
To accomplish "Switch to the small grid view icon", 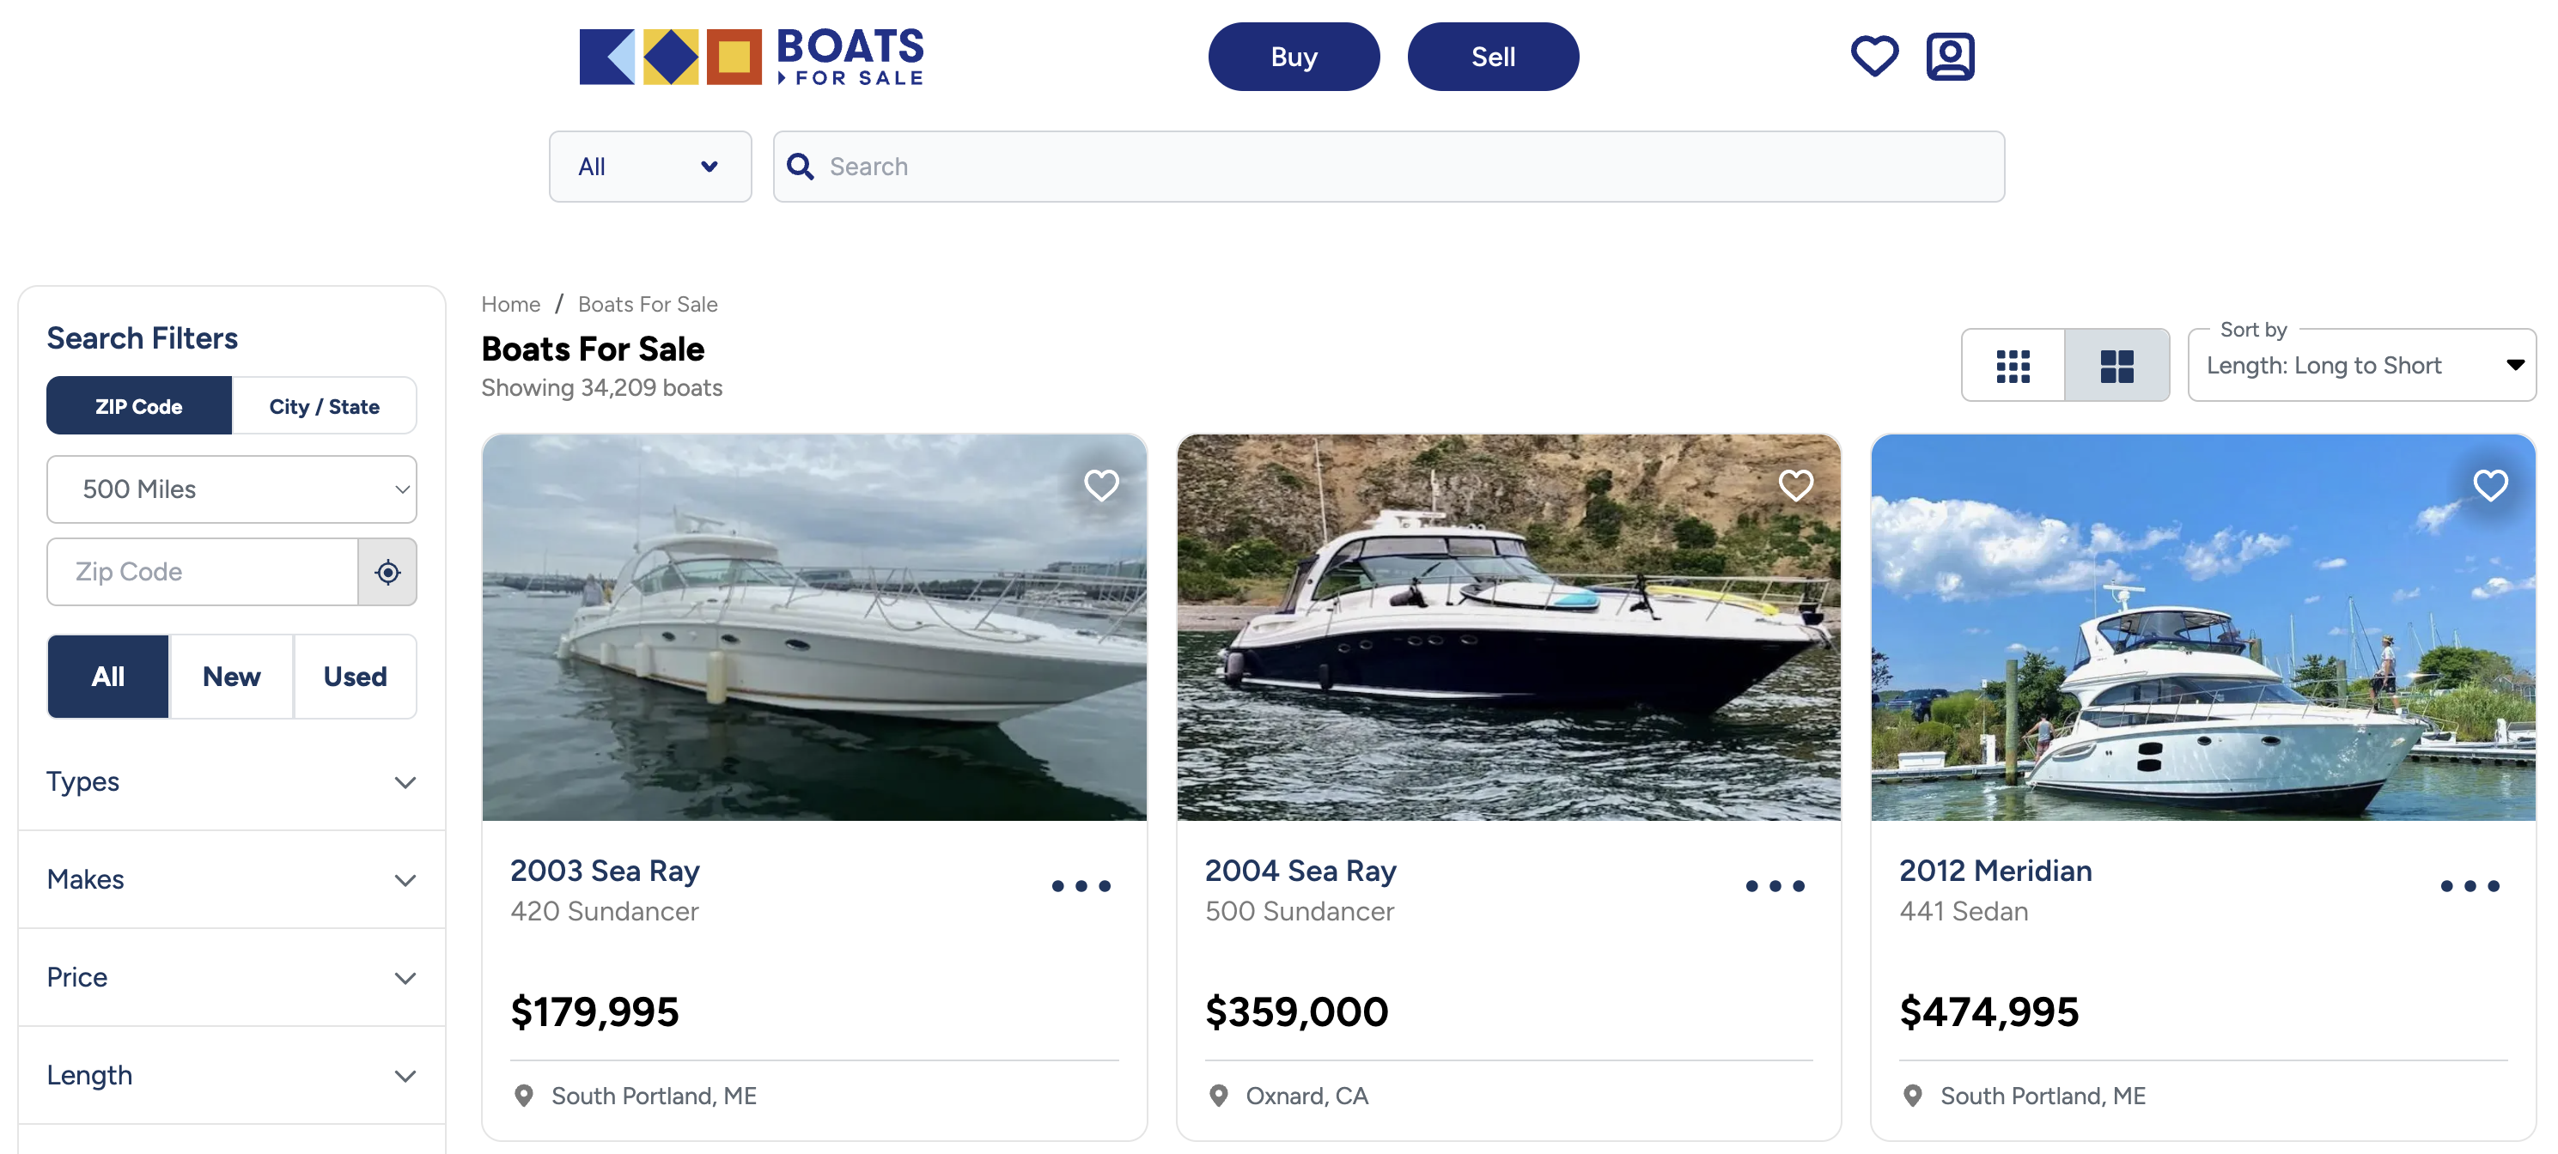I will coord(2013,365).
